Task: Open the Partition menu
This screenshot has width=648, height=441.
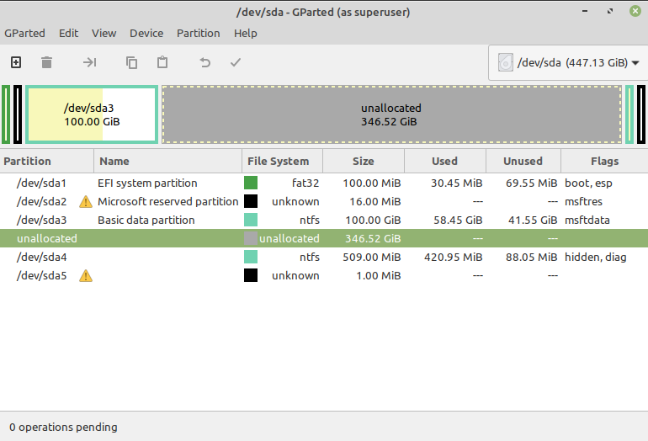Action: coord(199,33)
